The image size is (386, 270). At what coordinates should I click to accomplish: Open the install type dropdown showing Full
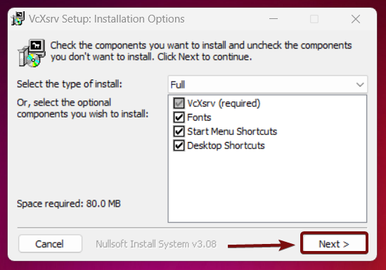tap(268, 84)
